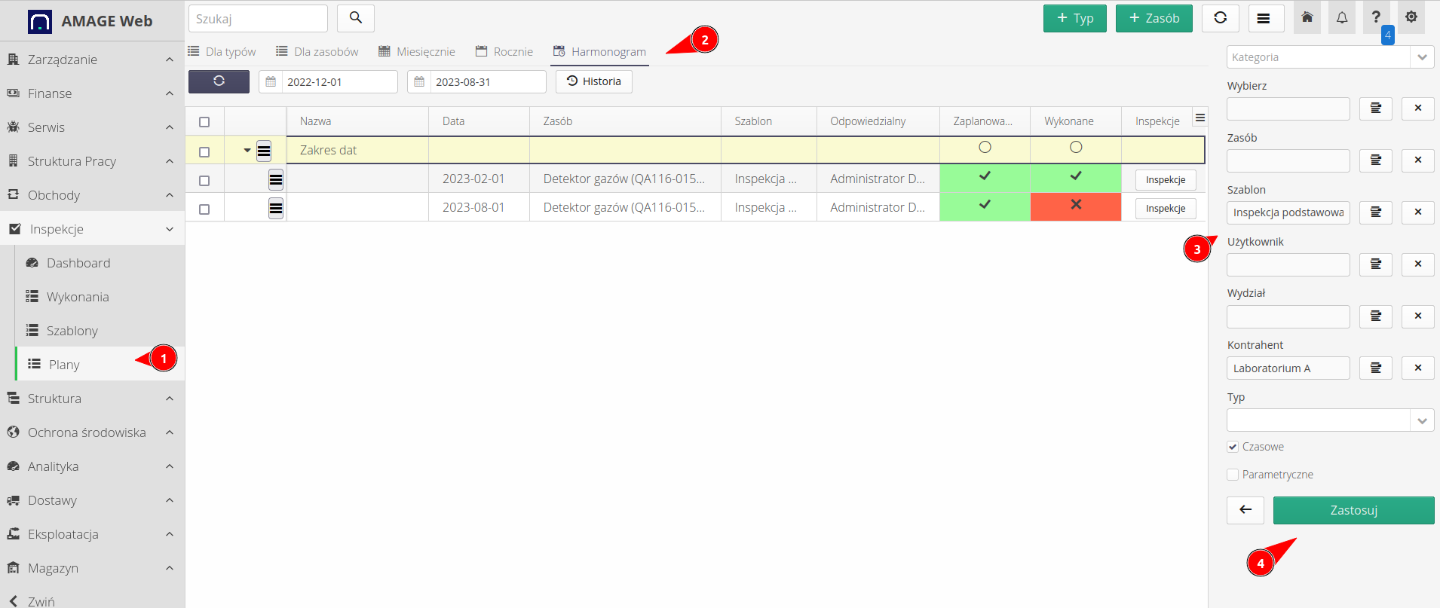
Task: Open Szablony in the Inspekcje menu
Action: click(72, 331)
